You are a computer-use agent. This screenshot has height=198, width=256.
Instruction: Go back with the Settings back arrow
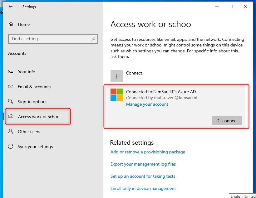point(11,7)
